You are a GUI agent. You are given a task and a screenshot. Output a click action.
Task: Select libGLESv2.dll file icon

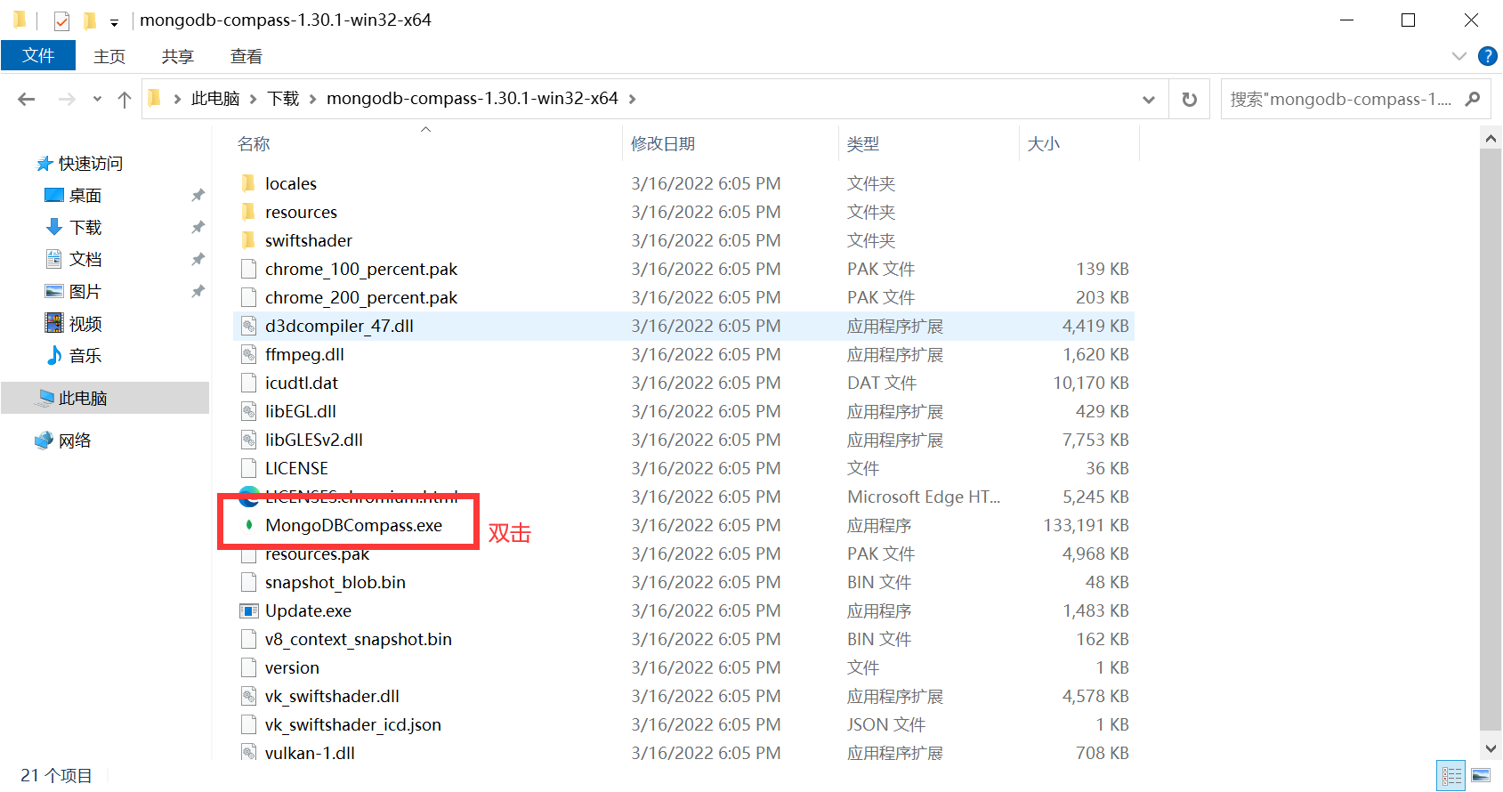tap(249, 440)
